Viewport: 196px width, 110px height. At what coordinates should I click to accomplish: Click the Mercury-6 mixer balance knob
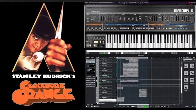(x=140, y=19)
